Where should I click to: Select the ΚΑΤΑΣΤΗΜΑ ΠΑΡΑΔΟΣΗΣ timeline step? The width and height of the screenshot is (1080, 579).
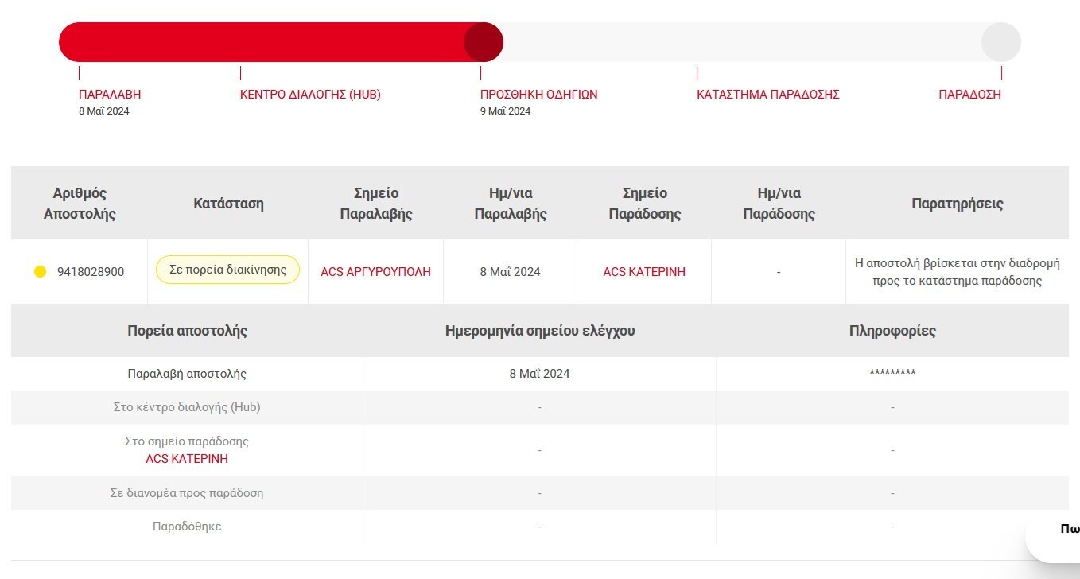[x=768, y=95]
